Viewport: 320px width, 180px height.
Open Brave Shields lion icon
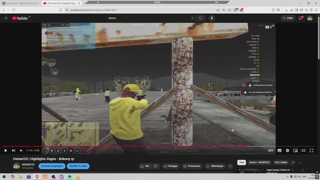click(235, 10)
